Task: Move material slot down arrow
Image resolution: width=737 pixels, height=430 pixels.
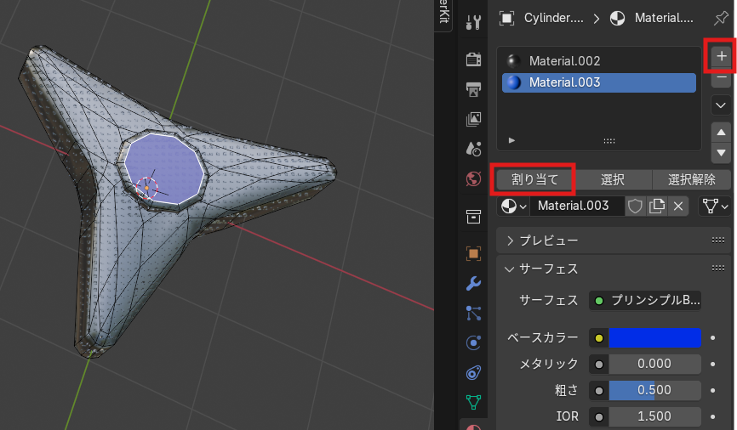Action: pos(721,153)
